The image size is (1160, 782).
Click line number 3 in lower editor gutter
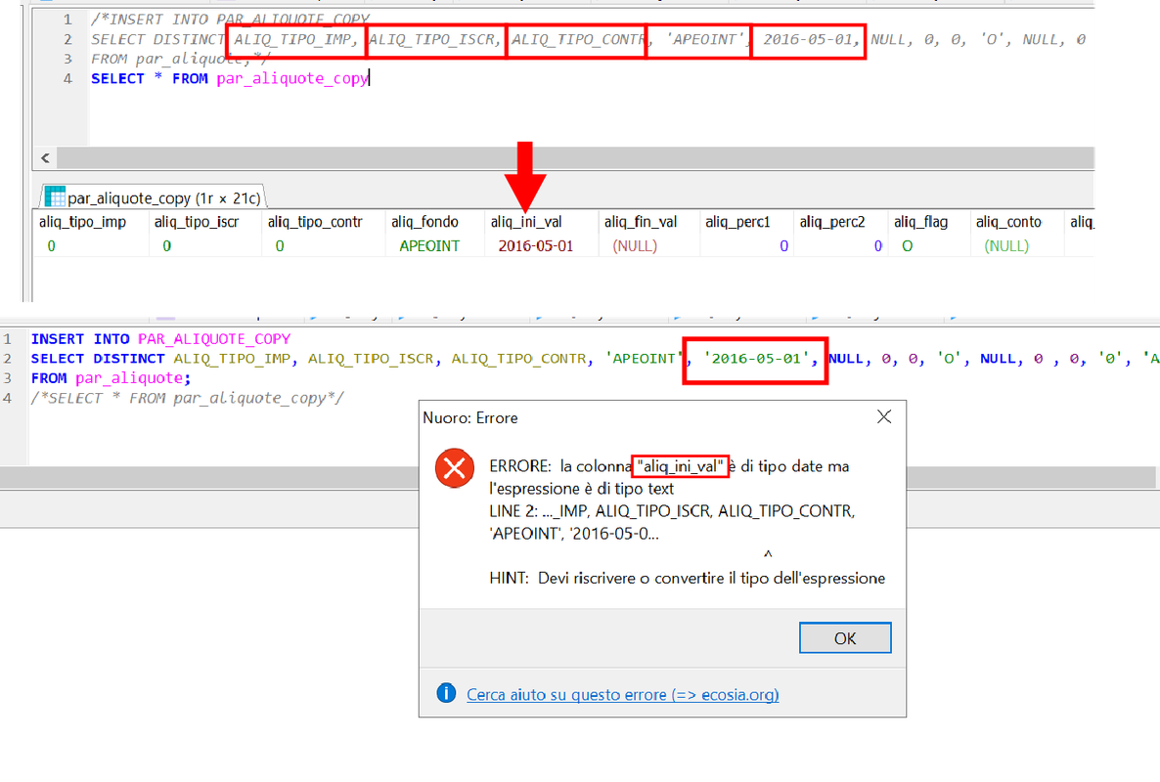point(8,377)
